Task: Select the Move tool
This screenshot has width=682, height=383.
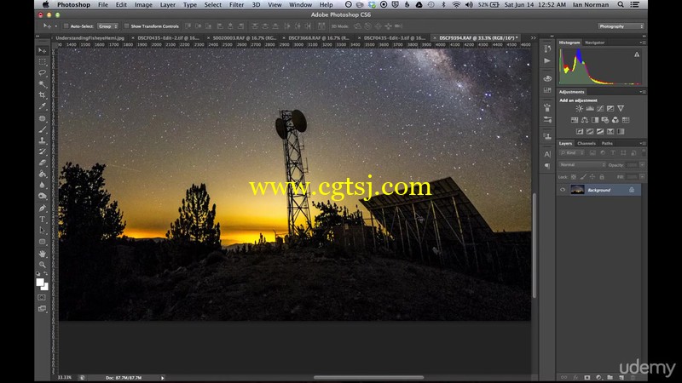Action: [42, 51]
